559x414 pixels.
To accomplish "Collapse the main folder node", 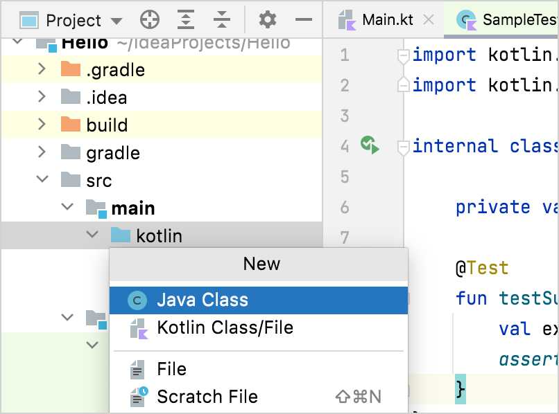I will tap(67, 208).
